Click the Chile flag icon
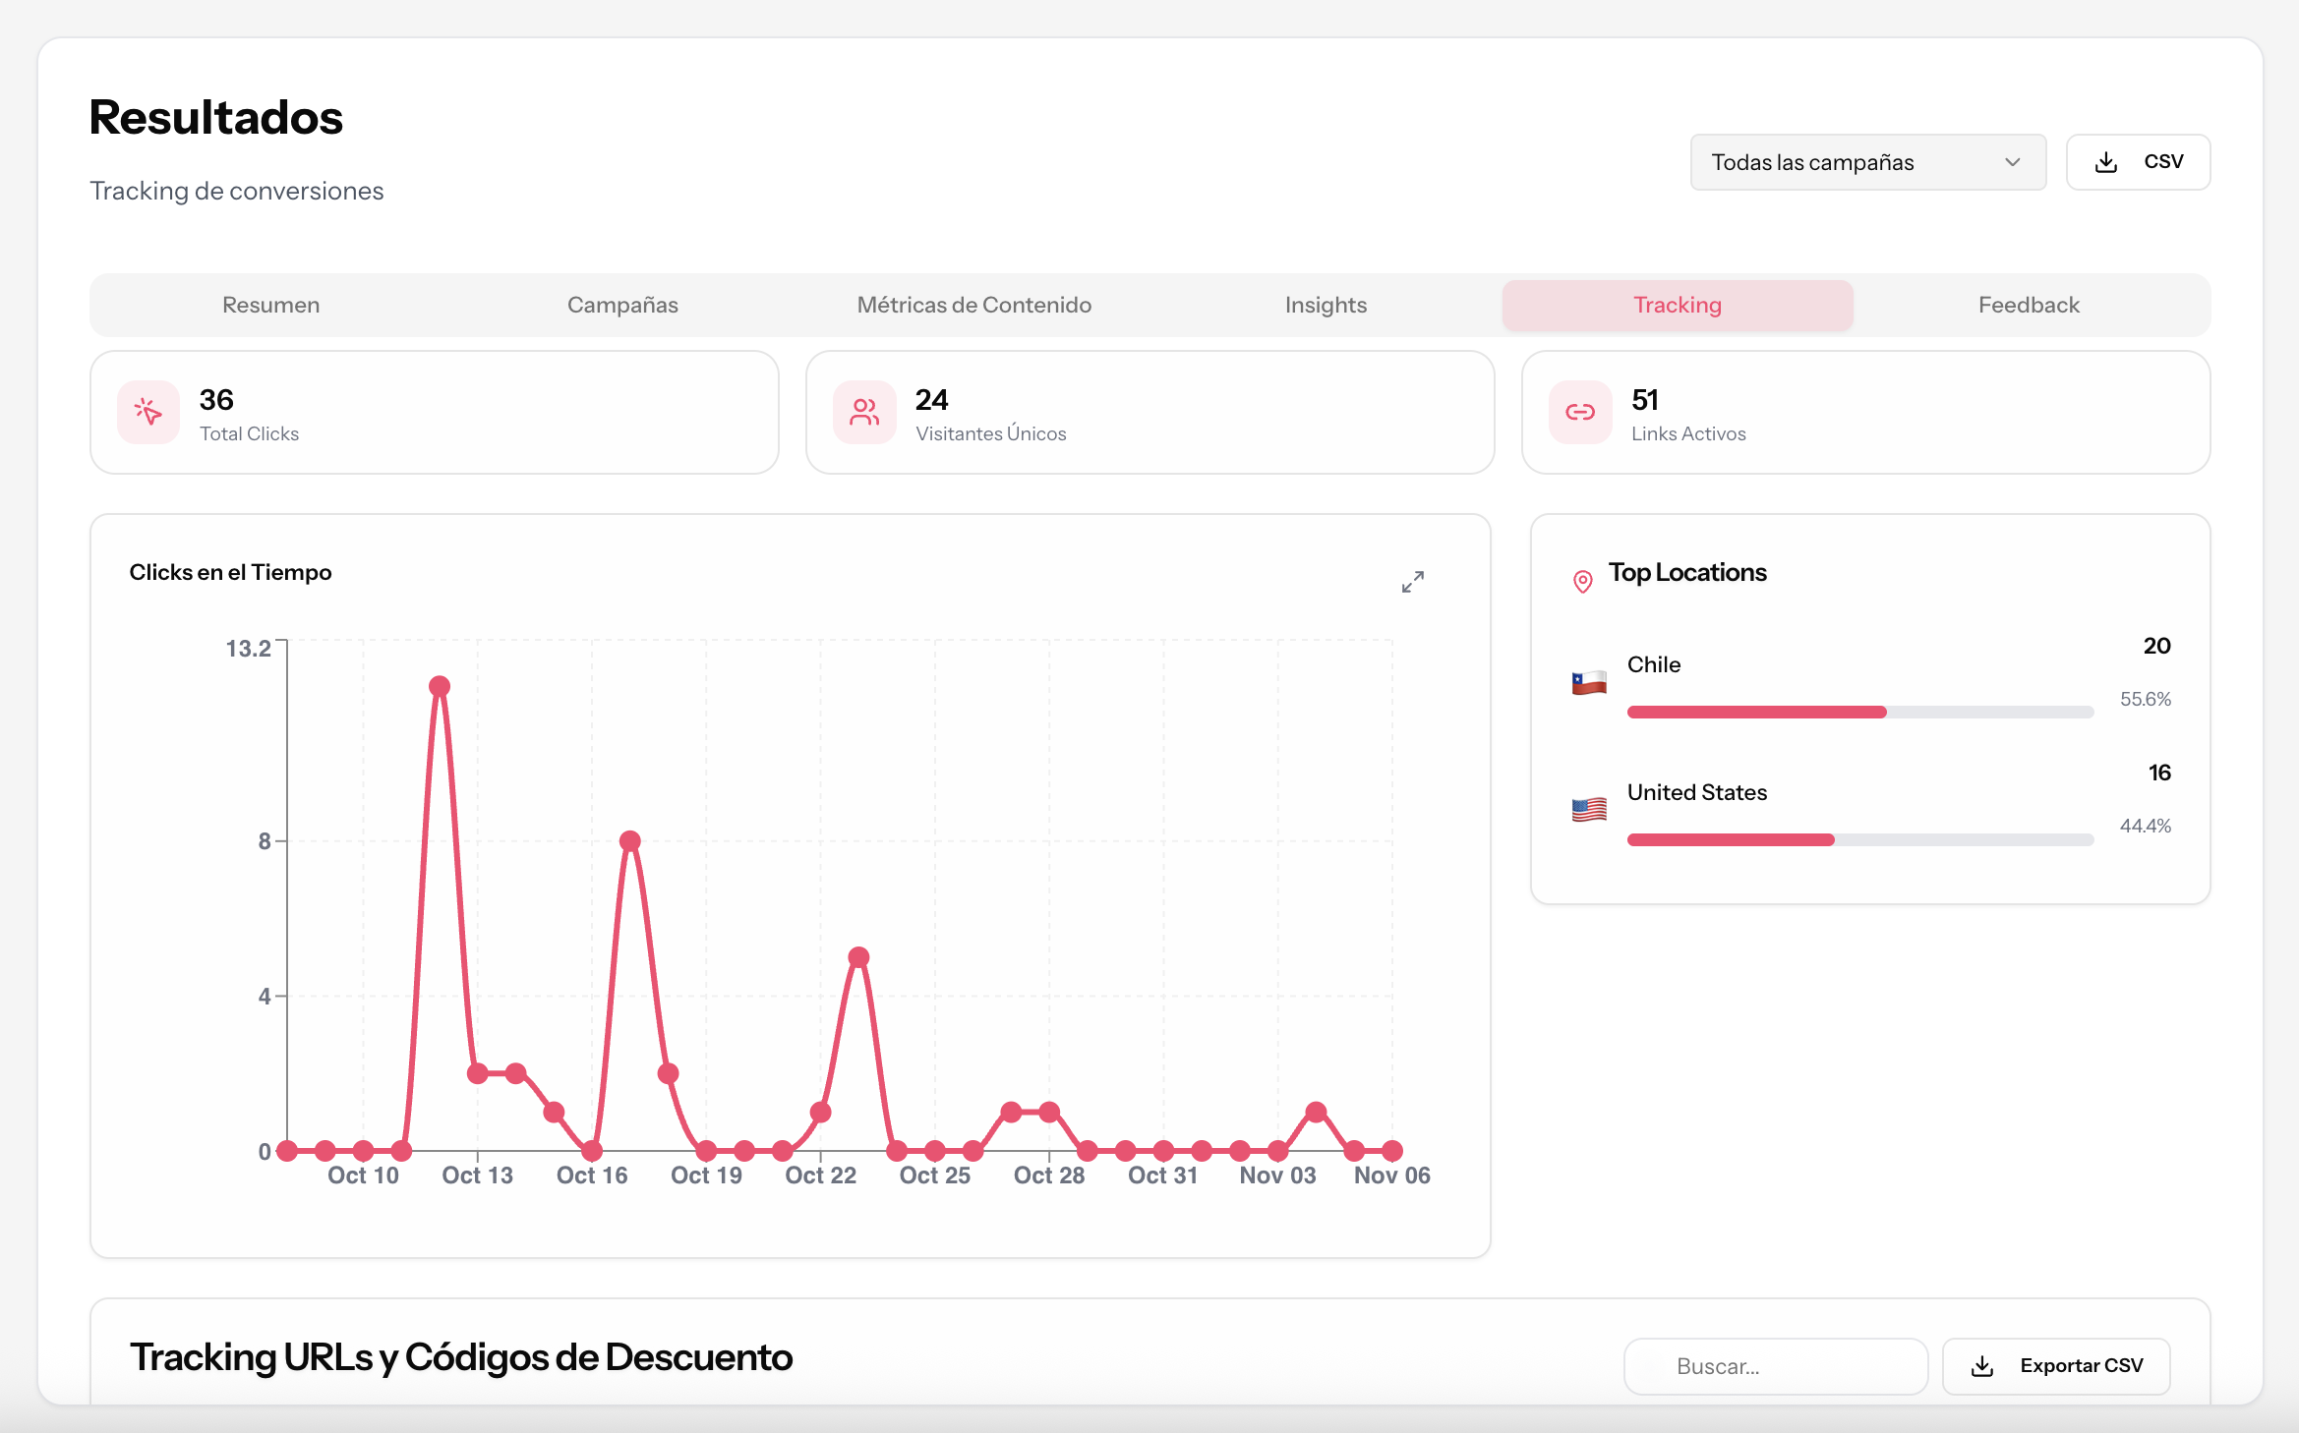 [1589, 682]
